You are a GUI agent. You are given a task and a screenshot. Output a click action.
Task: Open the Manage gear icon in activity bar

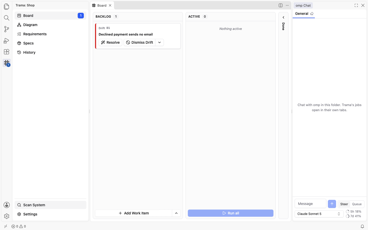pyautogui.click(x=7, y=216)
